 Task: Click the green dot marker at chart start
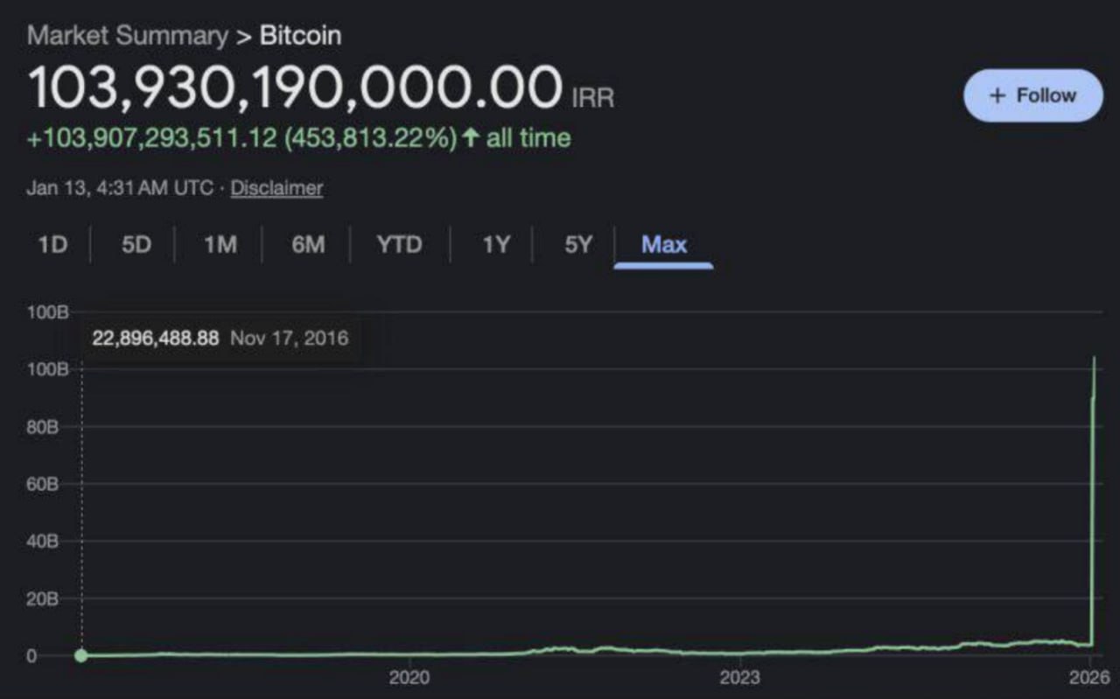(x=81, y=655)
